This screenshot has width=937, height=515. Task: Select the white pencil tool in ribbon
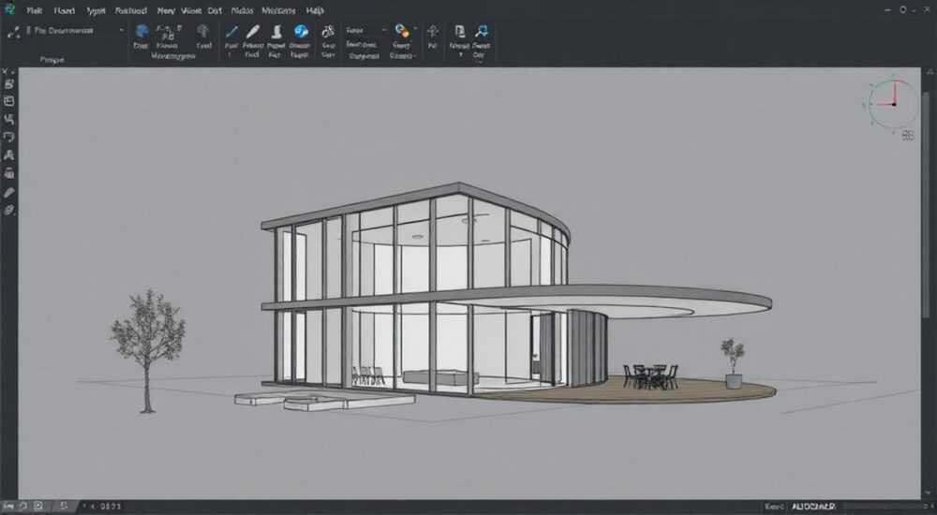(253, 32)
